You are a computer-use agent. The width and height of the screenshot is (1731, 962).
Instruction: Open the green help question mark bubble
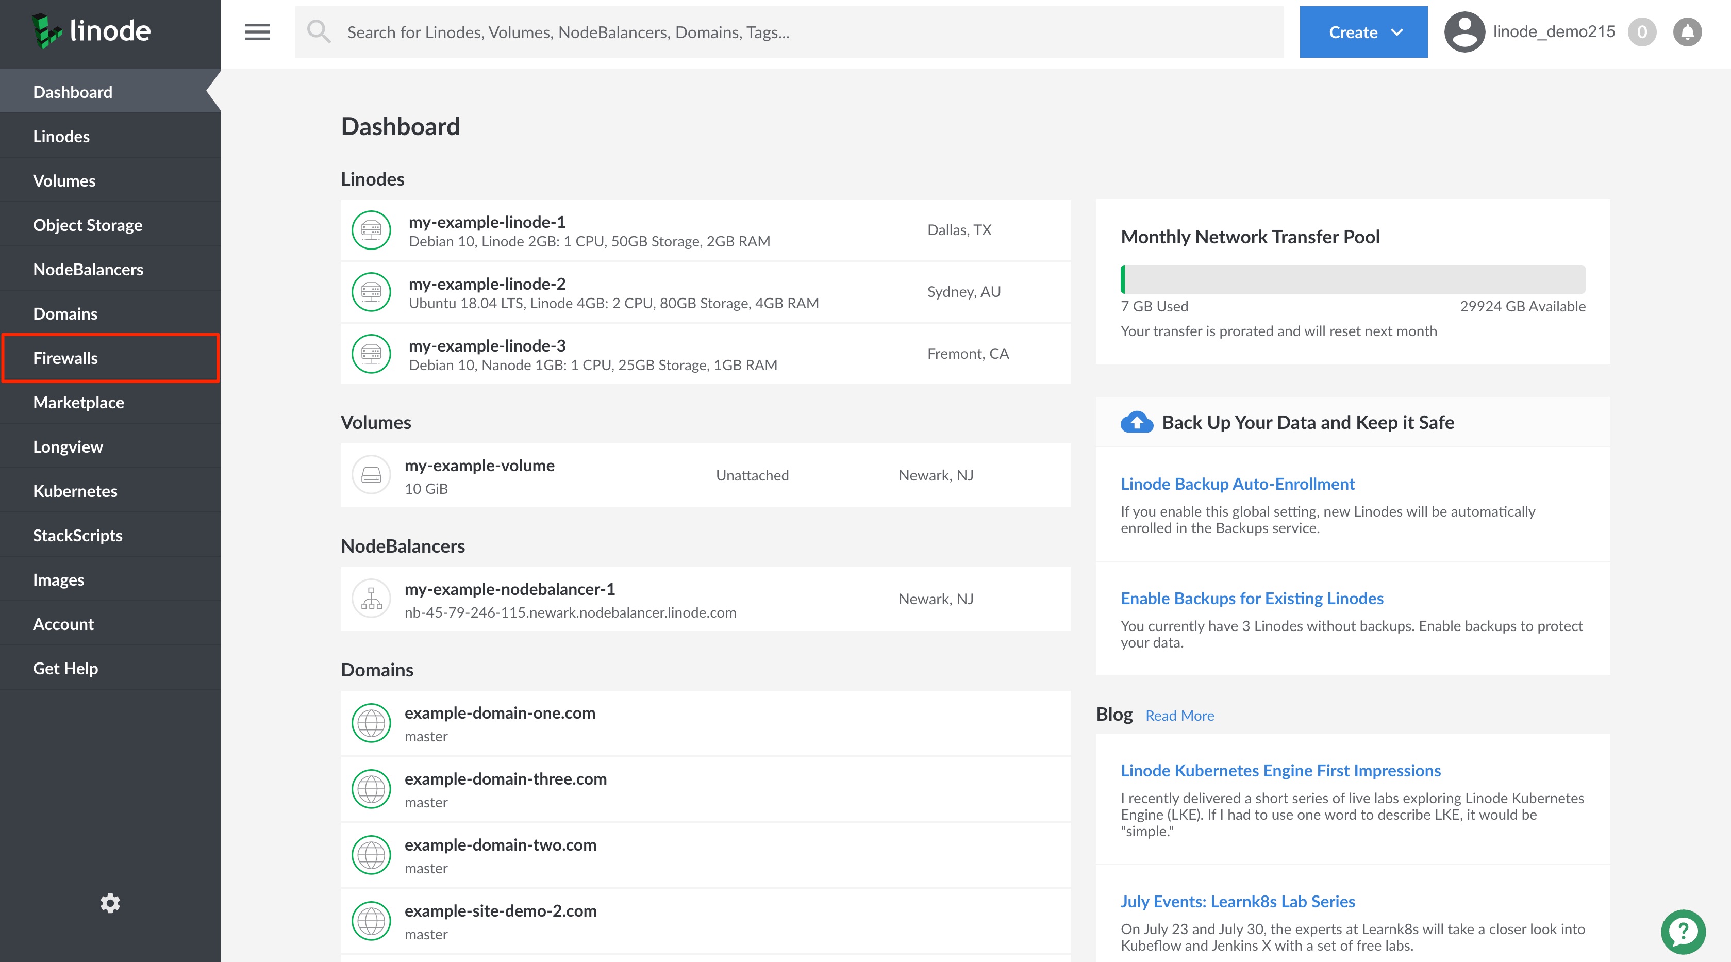click(1683, 932)
